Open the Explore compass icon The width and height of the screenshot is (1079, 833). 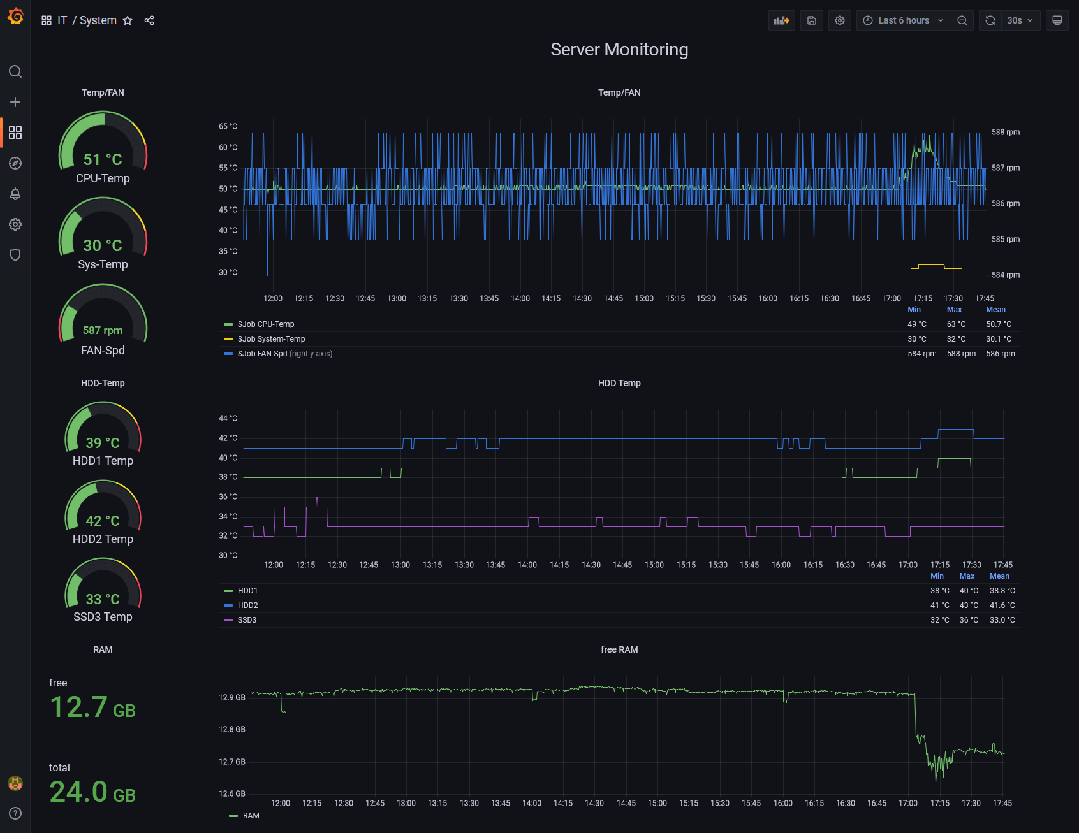(15, 163)
